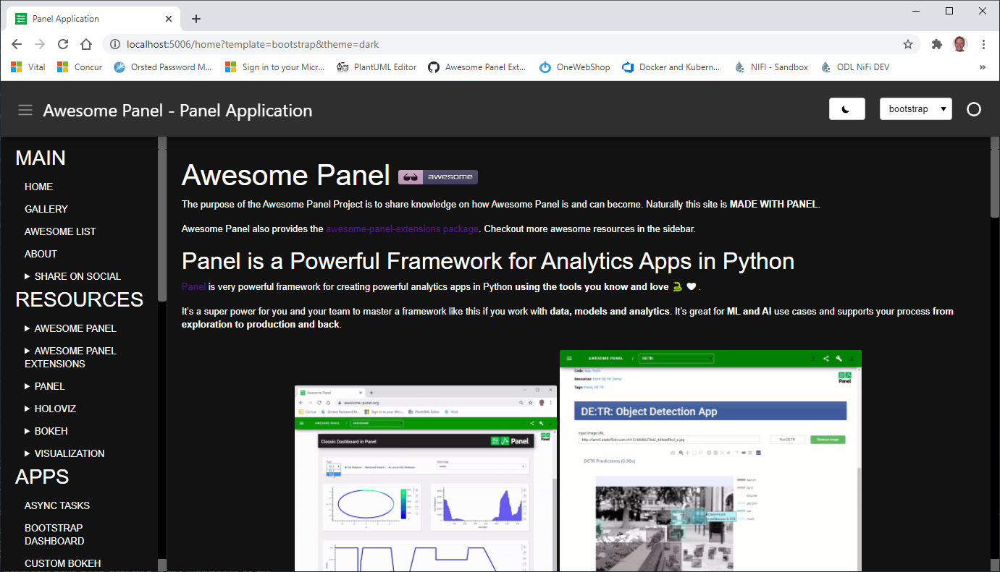Reload the current page
The width and height of the screenshot is (1000, 572).
63,44
